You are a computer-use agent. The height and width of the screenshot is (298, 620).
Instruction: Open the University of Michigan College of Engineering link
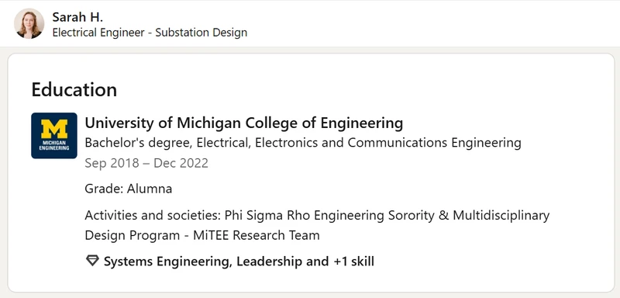coord(243,123)
